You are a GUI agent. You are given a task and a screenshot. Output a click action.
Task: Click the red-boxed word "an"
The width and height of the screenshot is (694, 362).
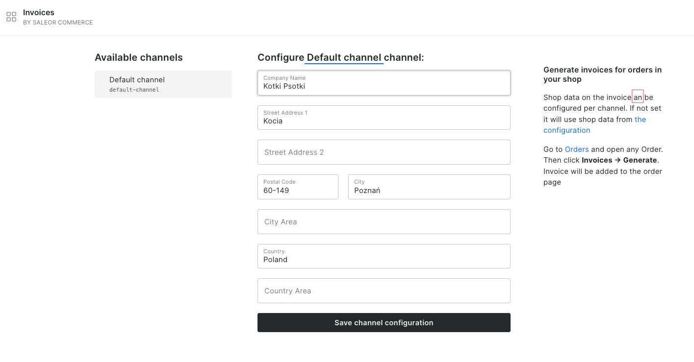[637, 96]
